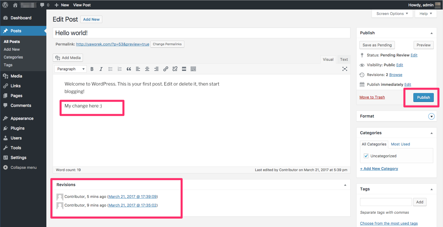Enable distraction-free writing mode
The height and width of the screenshot is (227, 443).
[x=345, y=69]
